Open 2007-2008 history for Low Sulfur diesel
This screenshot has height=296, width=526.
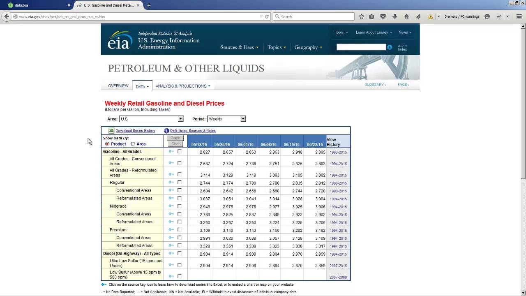(x=338, y=277)
